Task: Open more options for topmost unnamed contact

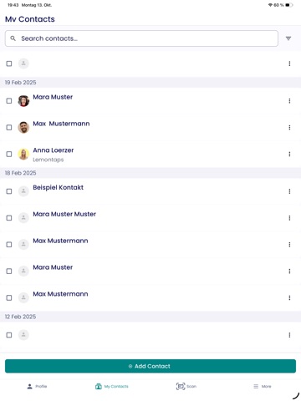Action: [289, 63]
